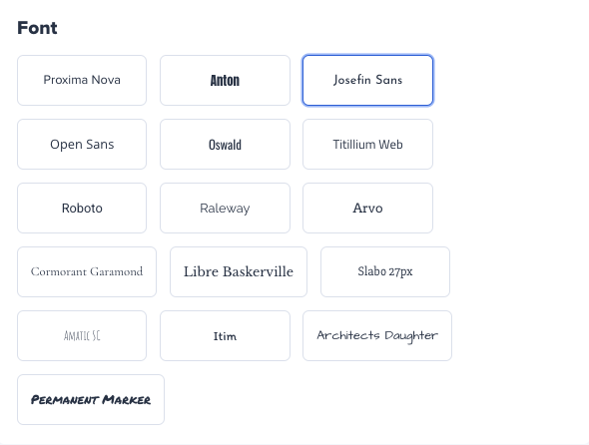The height and width of the screenshot is (445, 589).
Task: Apply the serif Libre Baskerville style
Action: (x=239, y=271)
